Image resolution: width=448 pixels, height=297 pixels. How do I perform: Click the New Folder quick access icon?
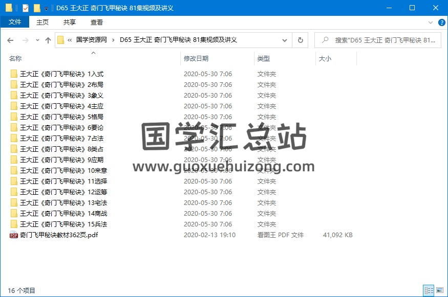tap(37, 8)
